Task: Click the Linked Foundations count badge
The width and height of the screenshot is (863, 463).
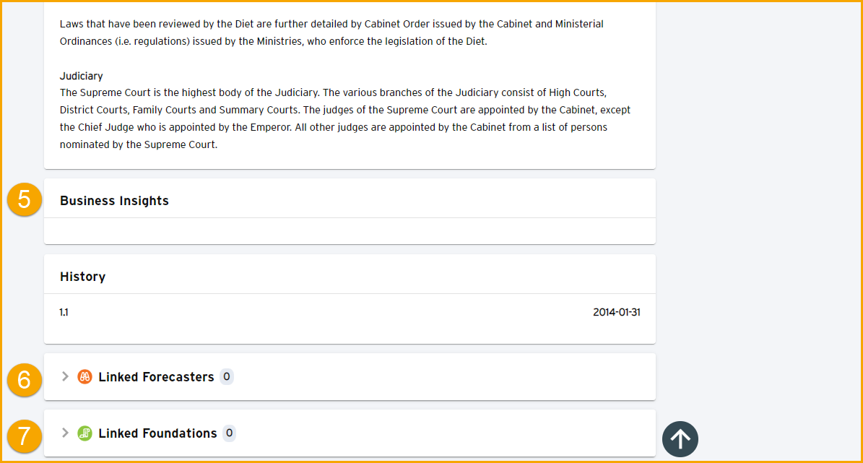Action: click(x=229, y=433)
